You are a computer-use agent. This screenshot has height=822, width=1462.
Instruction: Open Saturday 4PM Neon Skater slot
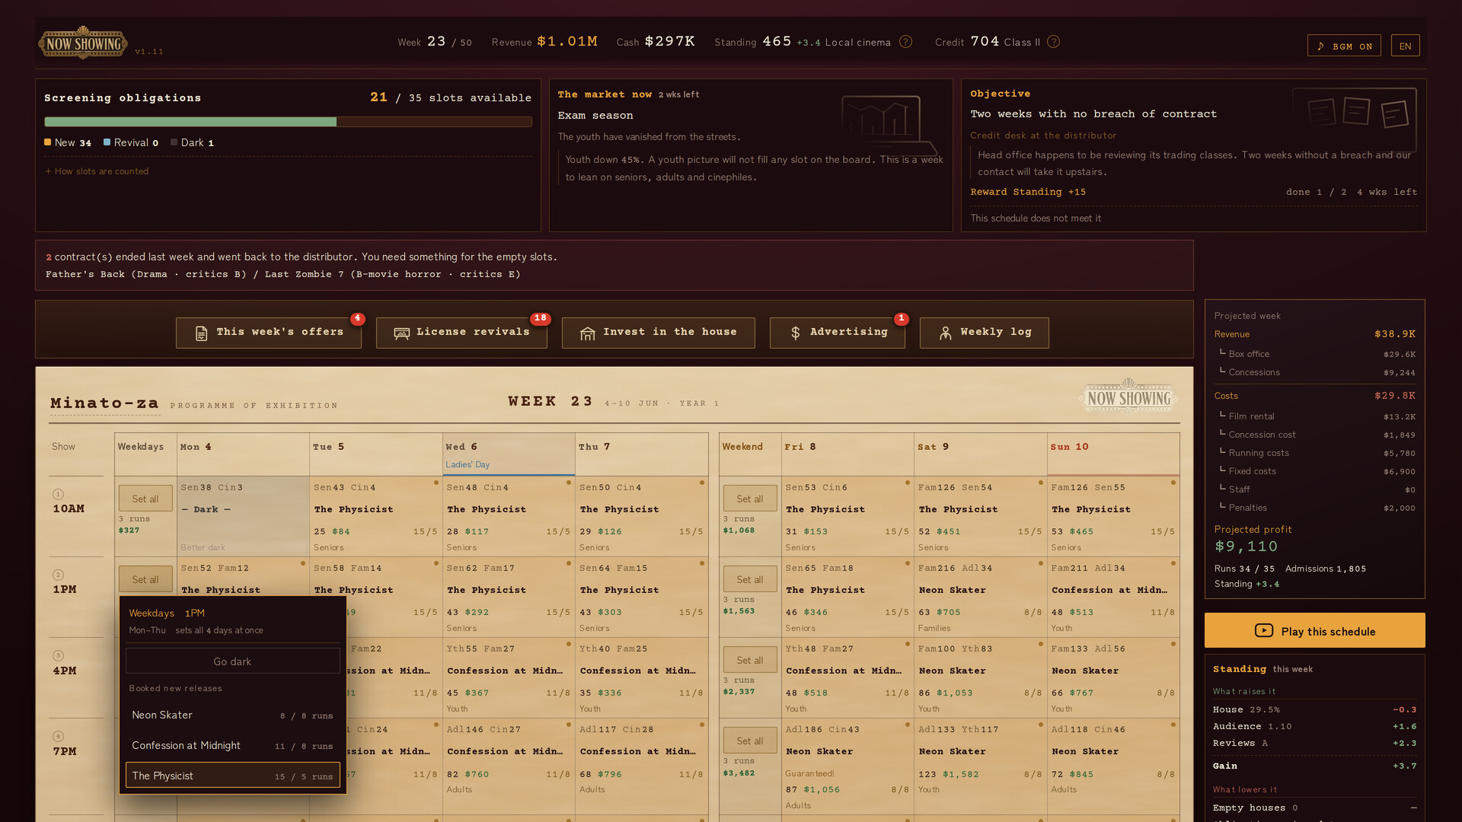click(980, 678)
